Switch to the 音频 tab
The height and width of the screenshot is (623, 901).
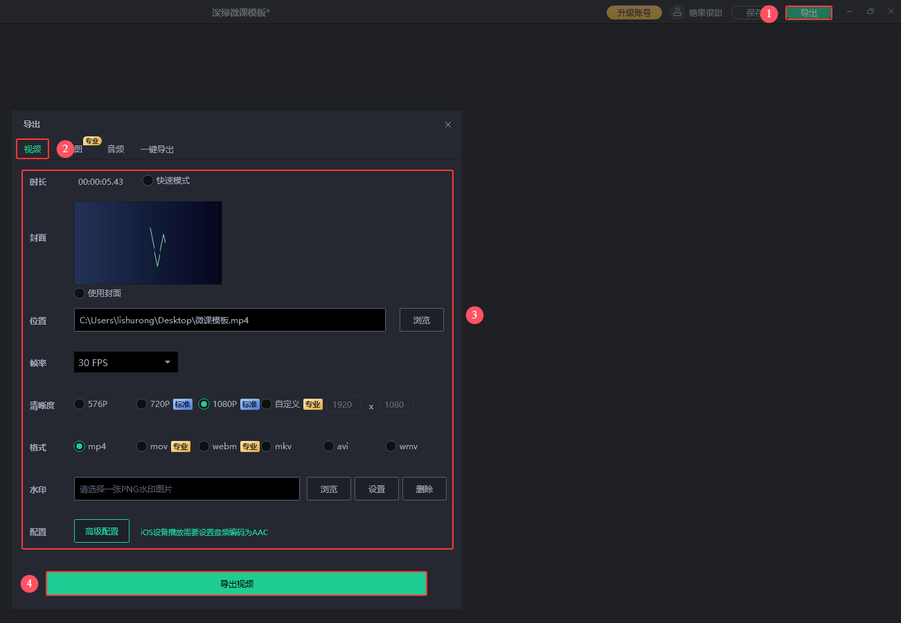click(116, 149)
